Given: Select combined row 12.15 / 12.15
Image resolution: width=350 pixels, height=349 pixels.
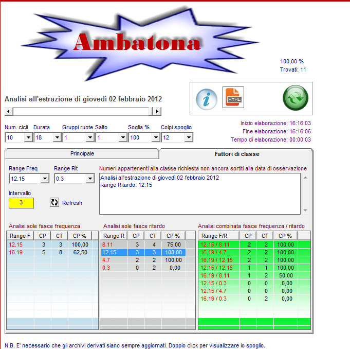Looking at the screenshot, I should point(254,268).
